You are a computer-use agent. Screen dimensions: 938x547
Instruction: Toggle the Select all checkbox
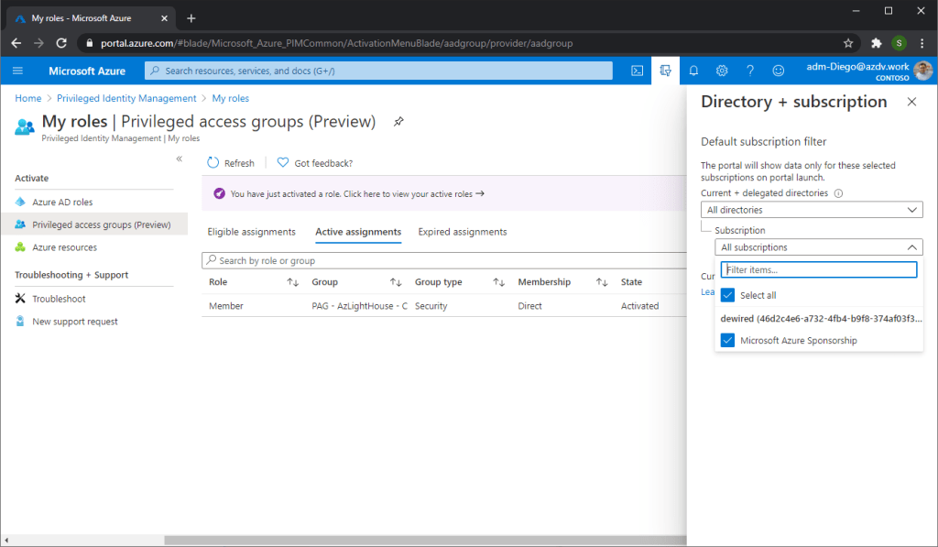pyautogui.click(x=727, y=295)
